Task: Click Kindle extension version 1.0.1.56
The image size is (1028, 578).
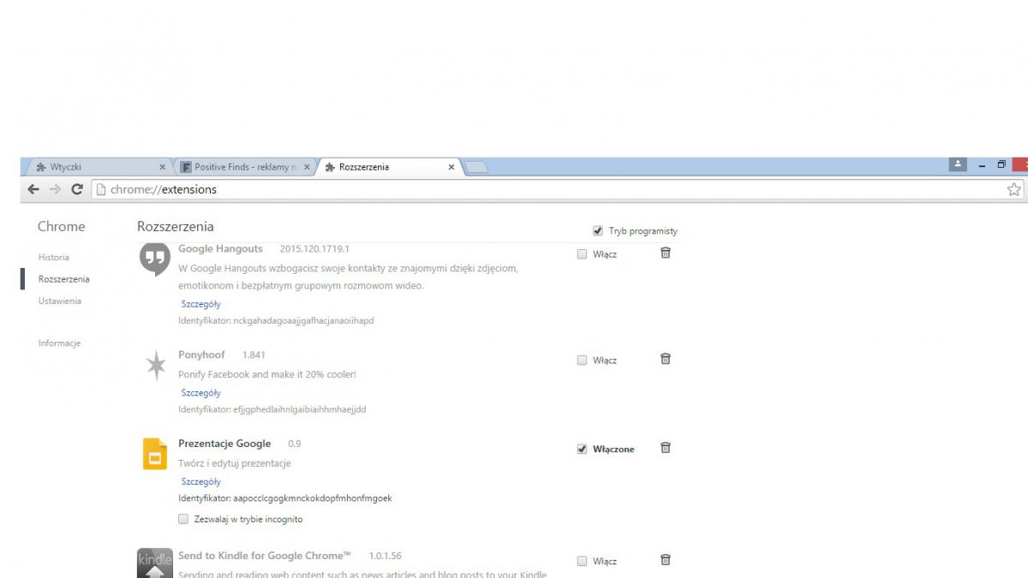Action: 385,557
